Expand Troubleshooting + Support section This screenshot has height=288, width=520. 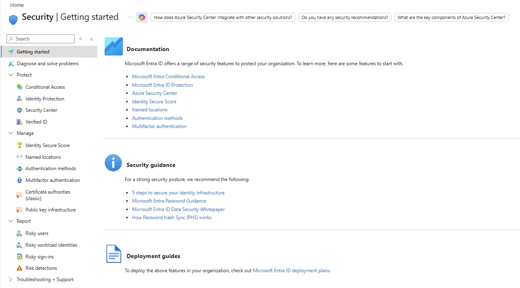(11, 279)
